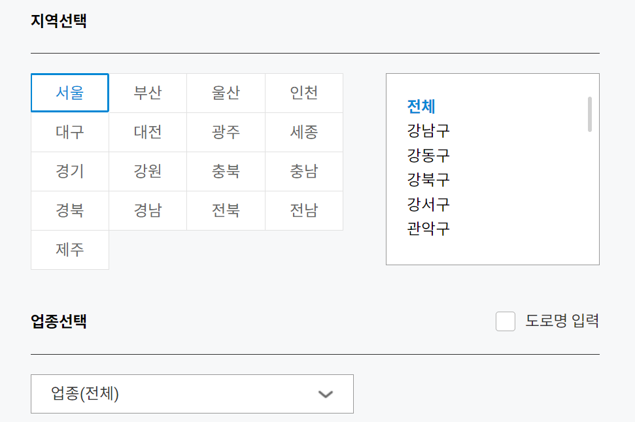635x422 pixels.
Task: Select the 제주 region button
Action: 70,250
